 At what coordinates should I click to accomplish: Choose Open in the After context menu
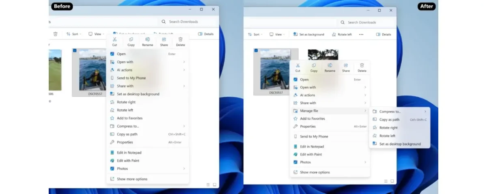point(330,80)
